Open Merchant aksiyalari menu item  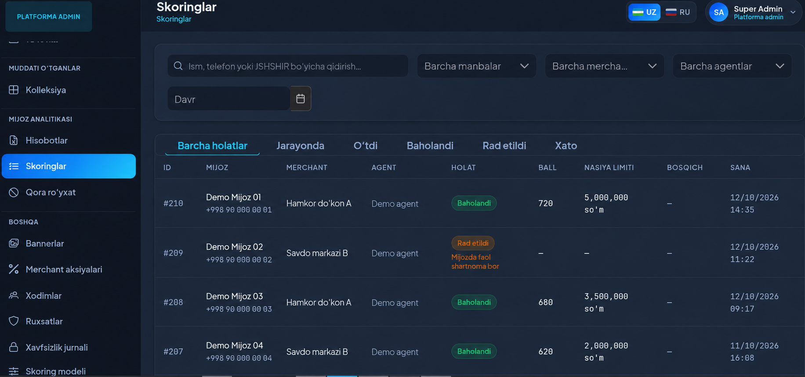69,269
